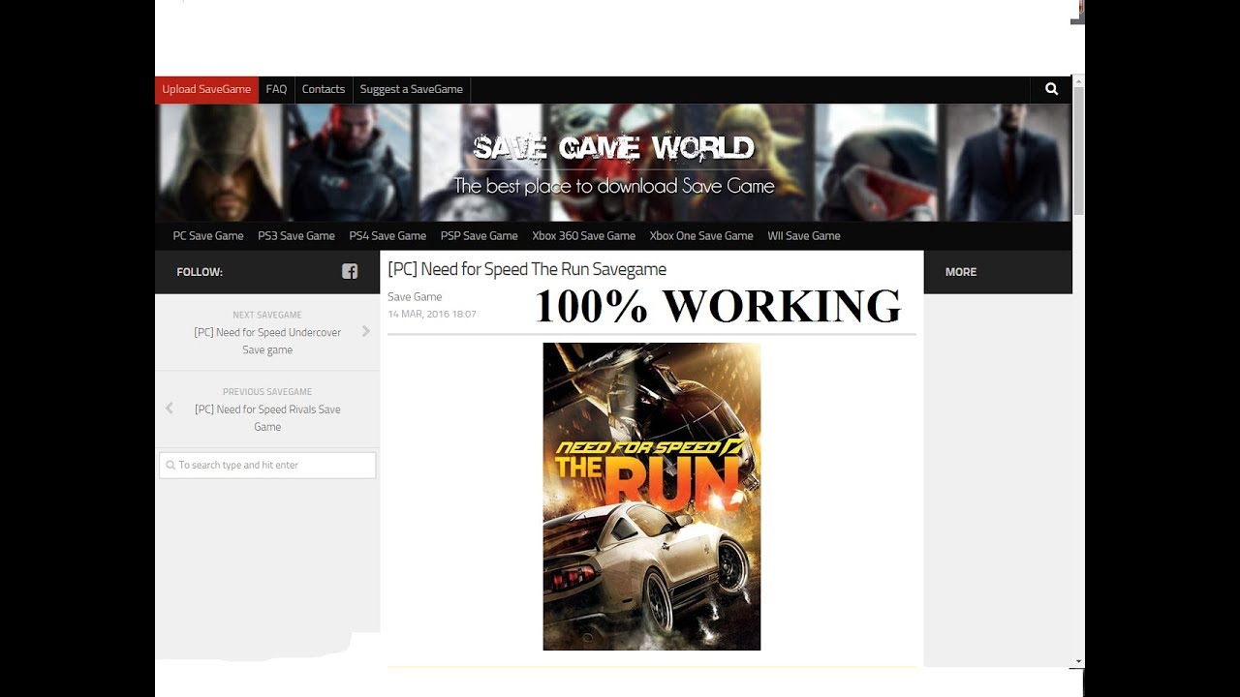Open Need for Speed Rivals Save Game link
Screen dimensions: 1240x697
267,417
